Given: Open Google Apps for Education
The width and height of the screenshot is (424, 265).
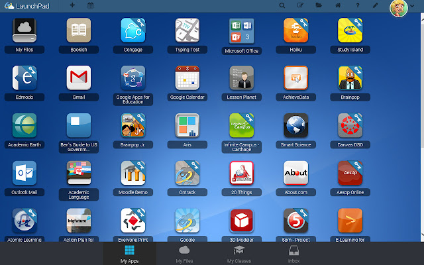Looking at the screenshot, I should click(x=133, y=78).
